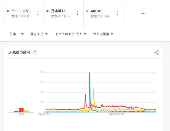
Task: Open すべてのカテゴリ dropdown
Action: click(x=71, y=34)
